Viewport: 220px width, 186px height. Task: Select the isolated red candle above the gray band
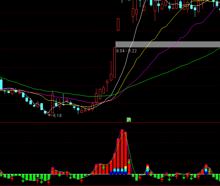(x=118, y=24)
